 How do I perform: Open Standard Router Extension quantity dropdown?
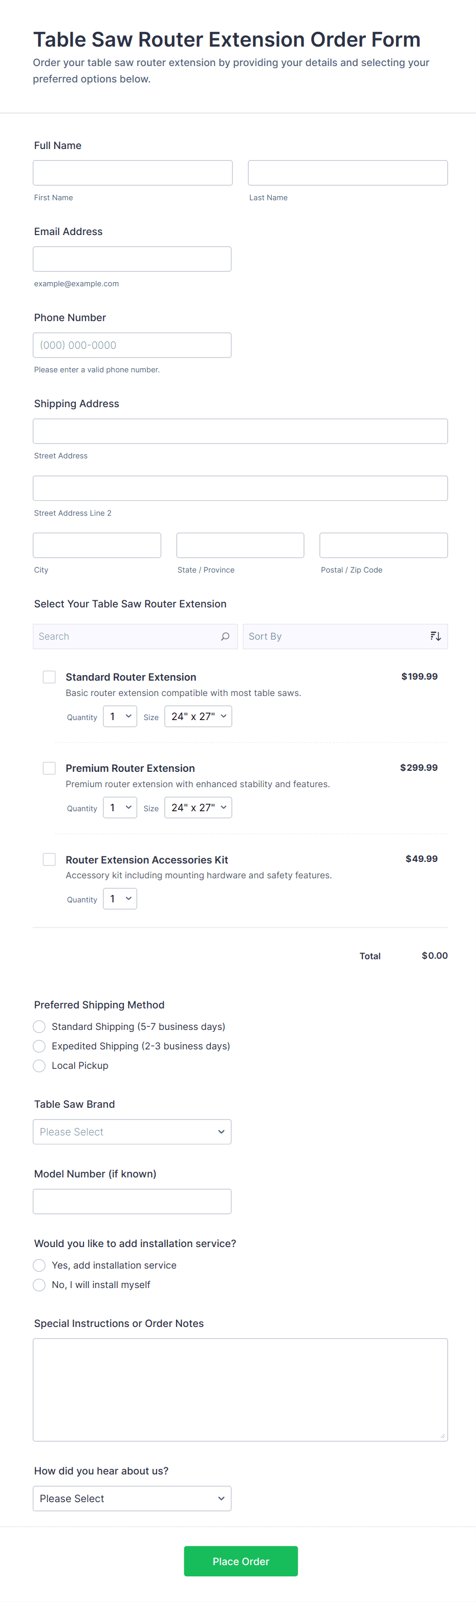click(120, 716)
